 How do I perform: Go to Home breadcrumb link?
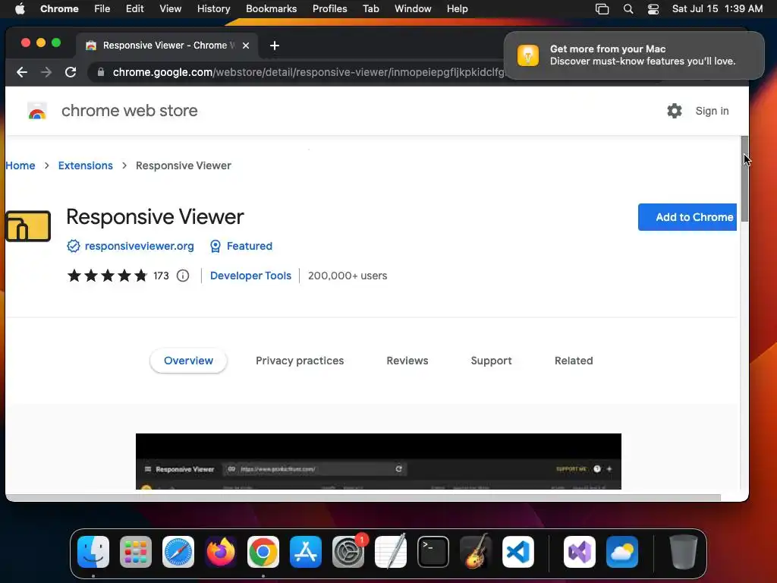tap(20, 165)
